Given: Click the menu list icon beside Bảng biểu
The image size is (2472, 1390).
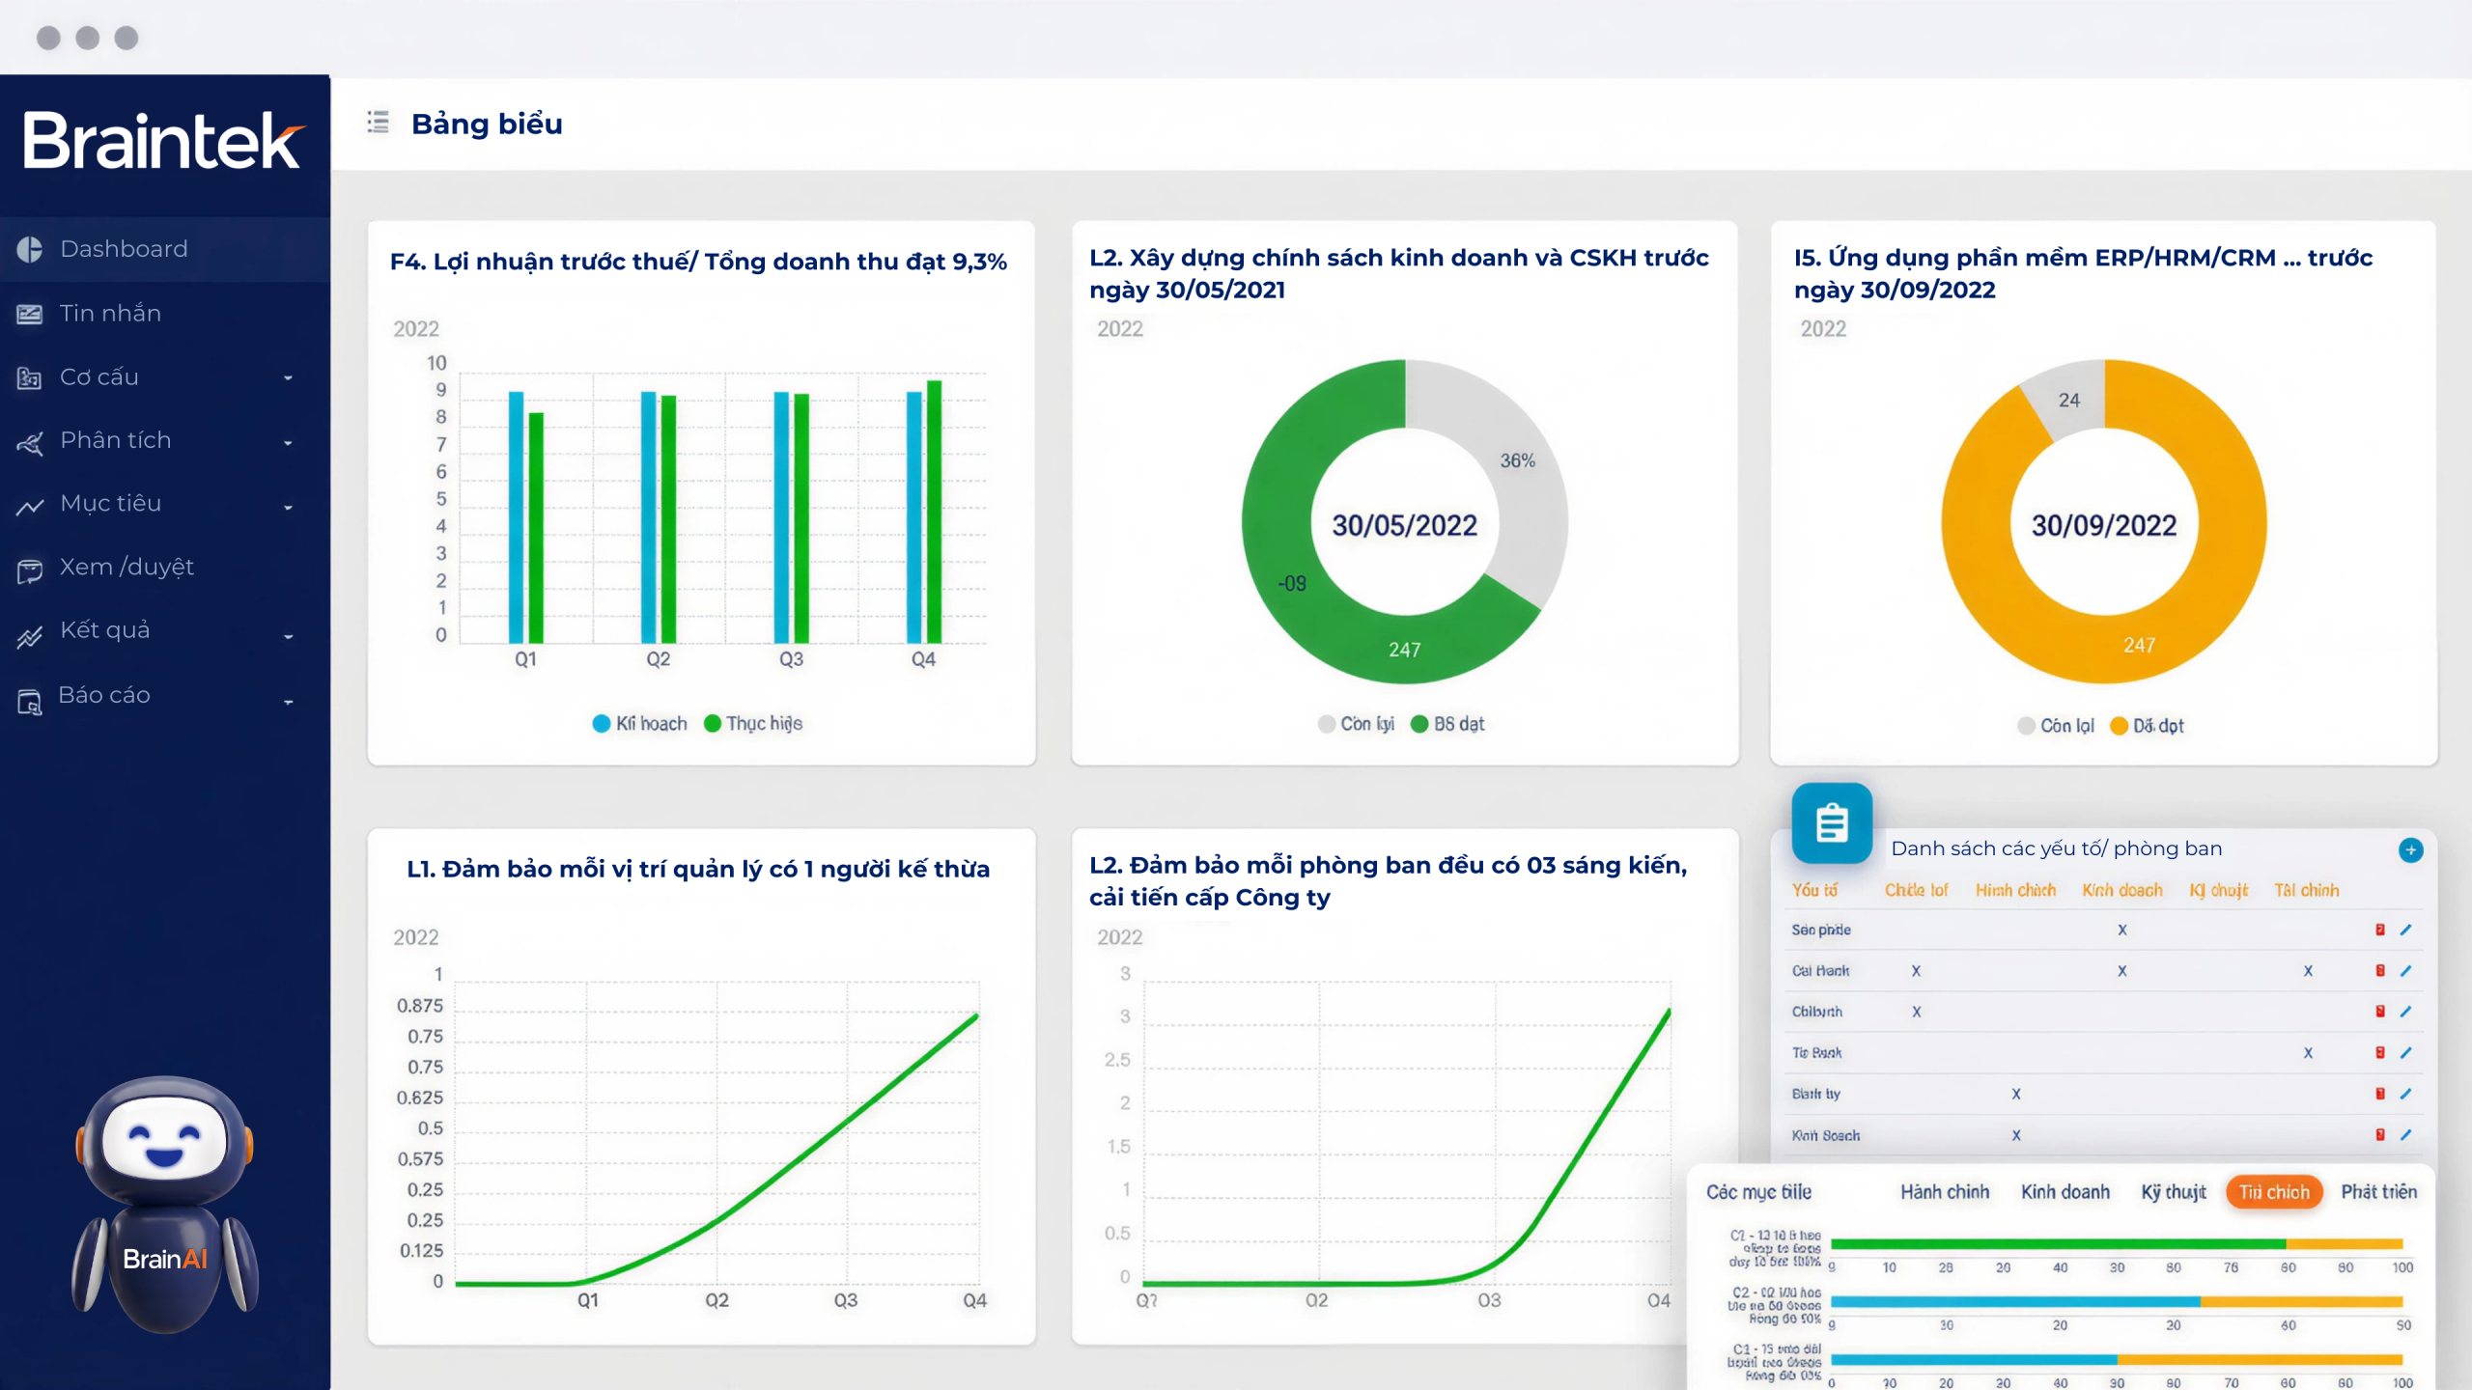Looking at the screenshot, I should tap(378, 123).
